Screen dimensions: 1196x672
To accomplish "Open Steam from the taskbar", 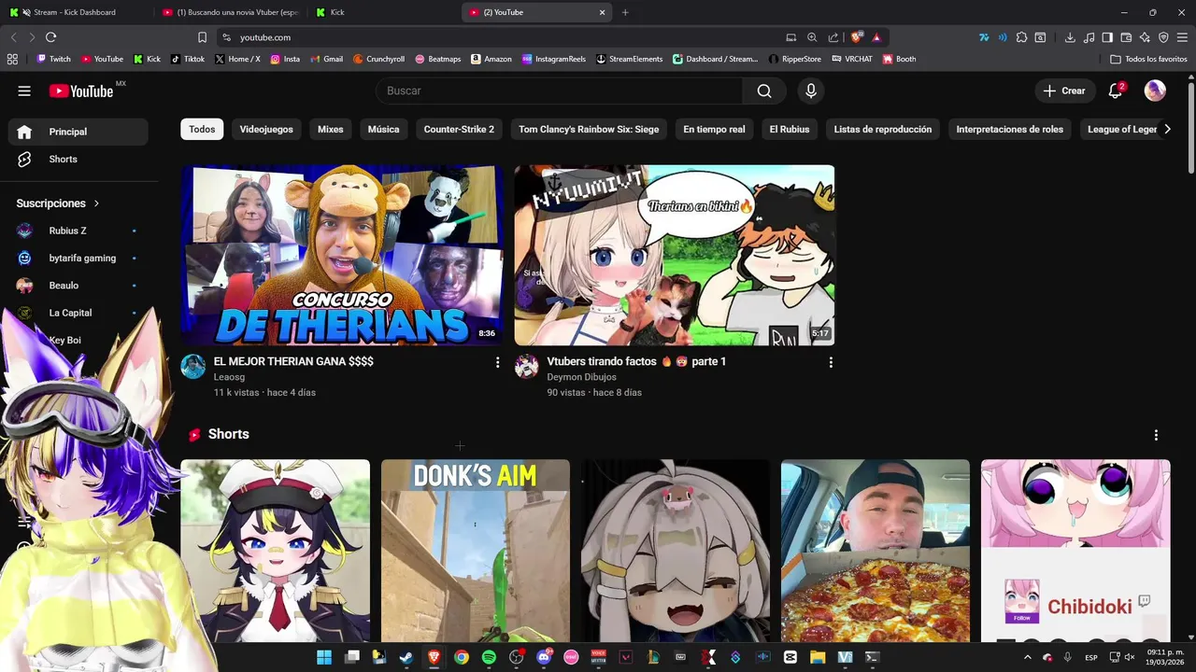I will [406, 657].
